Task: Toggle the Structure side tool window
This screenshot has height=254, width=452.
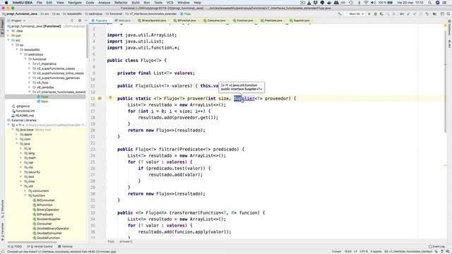Action: pyautogui.click(x=2, y=209)
